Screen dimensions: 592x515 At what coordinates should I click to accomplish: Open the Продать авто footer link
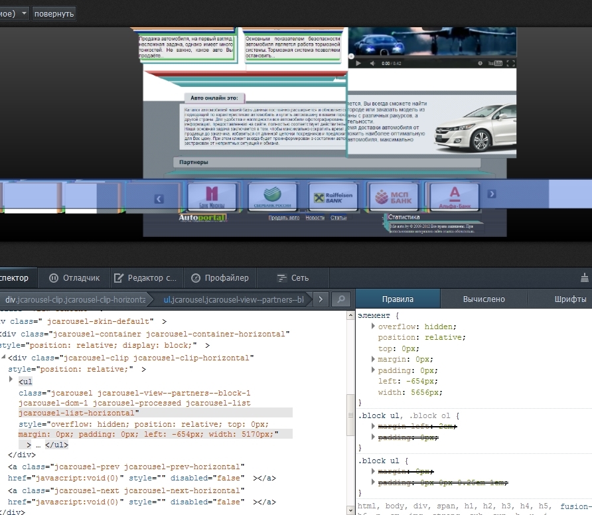click(x=283, y=218)
